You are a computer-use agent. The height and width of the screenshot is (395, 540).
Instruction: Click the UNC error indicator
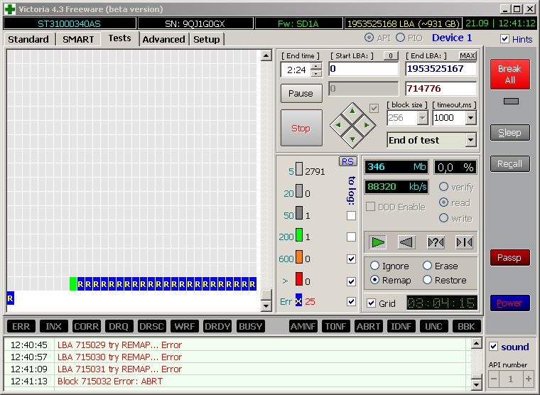tap(433, 327)
